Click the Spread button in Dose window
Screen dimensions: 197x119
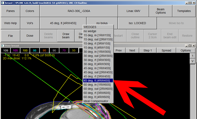(x=166, y=51)
